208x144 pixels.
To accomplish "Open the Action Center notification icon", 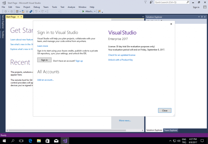I will [x=202, y=141].
